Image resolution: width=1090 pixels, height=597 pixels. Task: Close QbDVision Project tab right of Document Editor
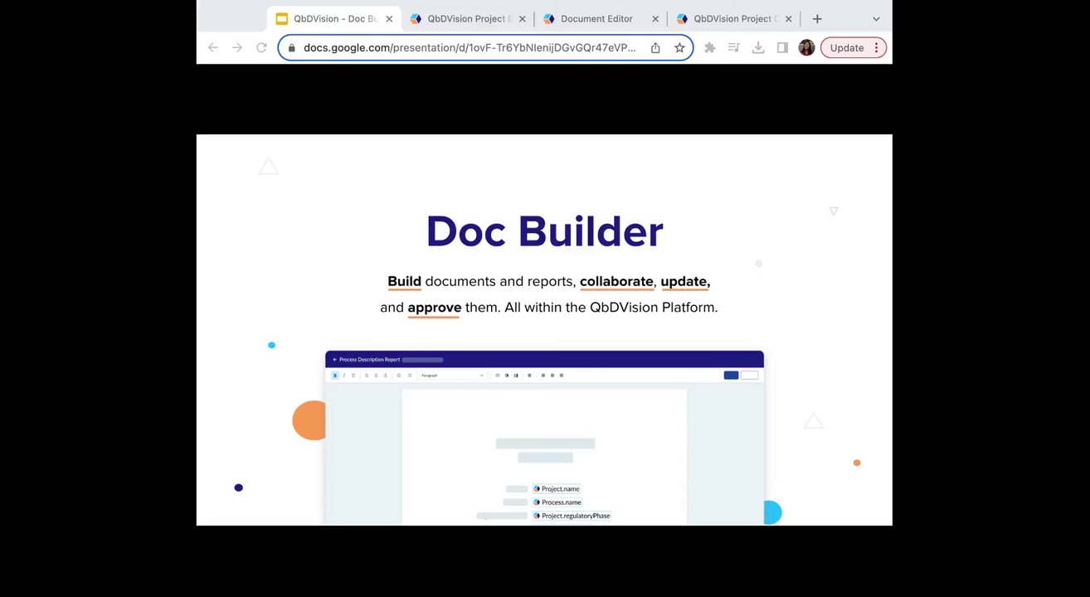coord(788,18)
